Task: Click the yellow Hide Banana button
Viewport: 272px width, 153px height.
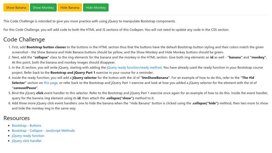Action: (x=69, y=7)
